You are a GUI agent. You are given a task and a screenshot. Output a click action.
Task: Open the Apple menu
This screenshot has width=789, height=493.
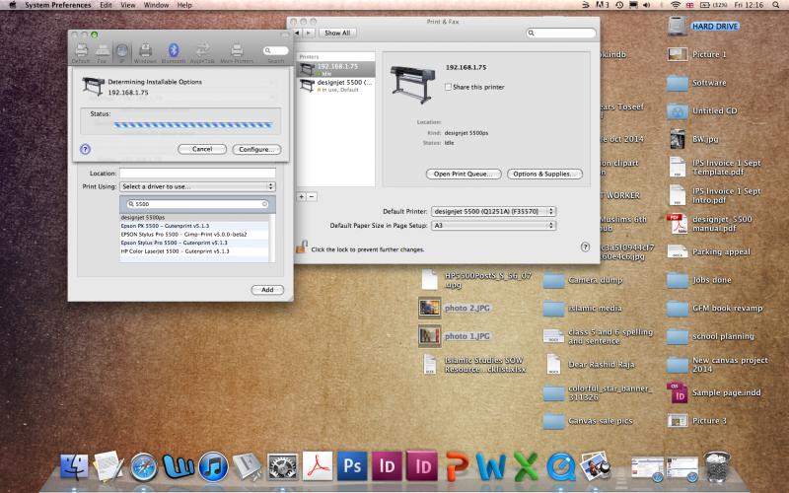coord(13,5)
